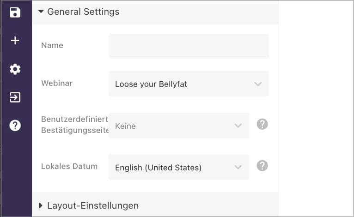Collapse the General Settings section
354x217 pixels.
tap(41, 12)
